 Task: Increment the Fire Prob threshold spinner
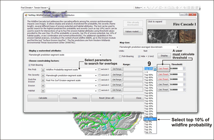click(185, 68)
